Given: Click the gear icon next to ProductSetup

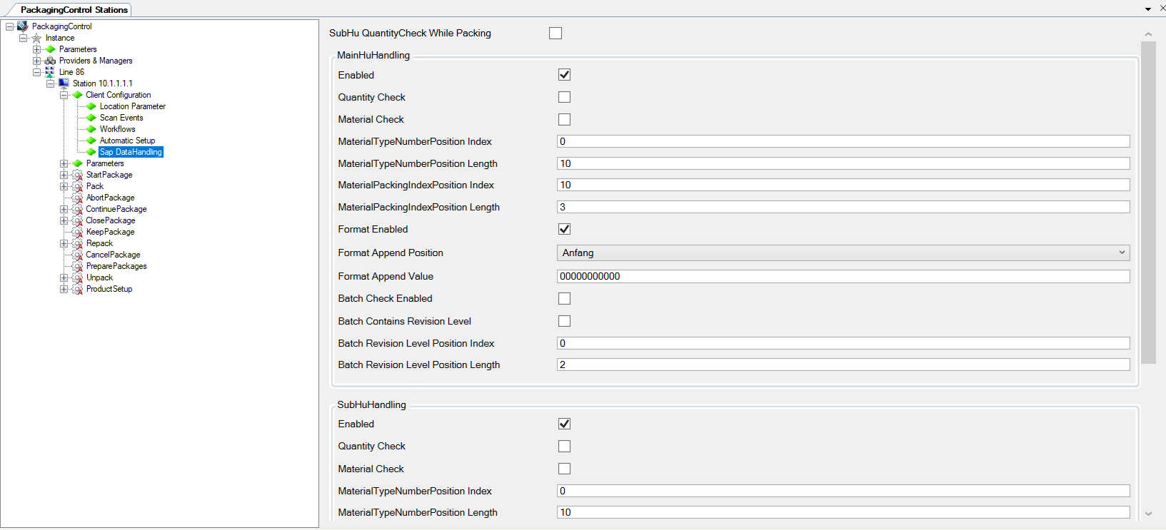Looking at the screenshot, I should (77, 289).
